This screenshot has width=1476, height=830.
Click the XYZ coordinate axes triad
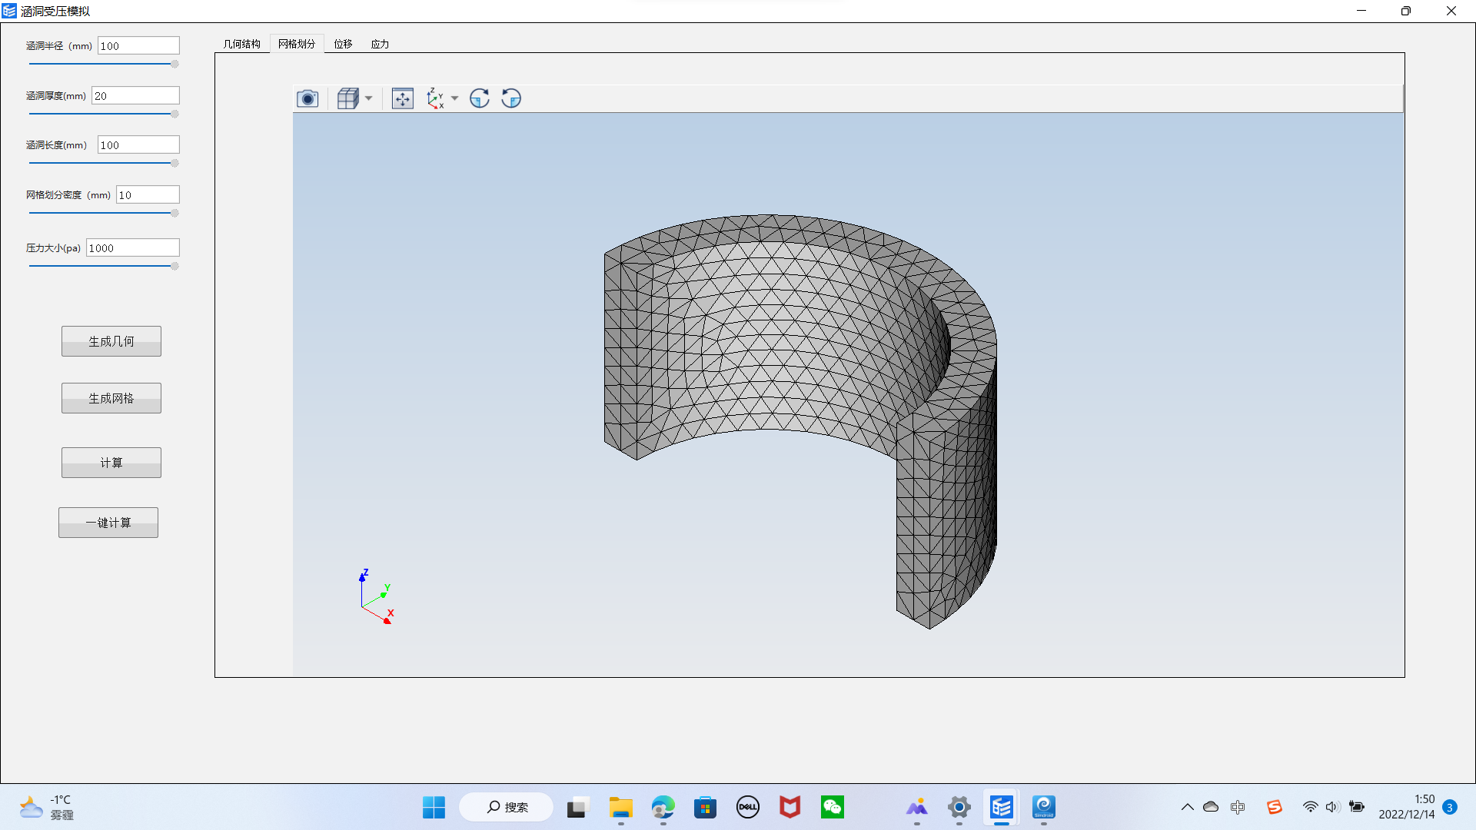pos(376,596)
